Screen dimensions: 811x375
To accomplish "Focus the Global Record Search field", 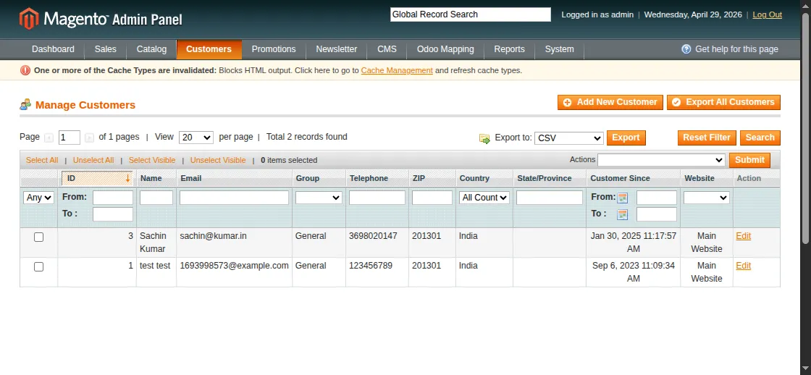I will (471, 14).
